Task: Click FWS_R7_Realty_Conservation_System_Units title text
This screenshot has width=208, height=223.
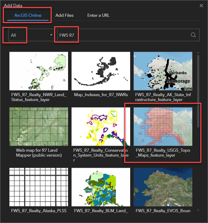Action: point(101,155)
